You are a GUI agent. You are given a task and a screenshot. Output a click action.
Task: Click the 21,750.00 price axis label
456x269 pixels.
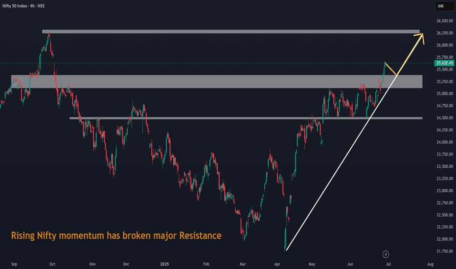tap(445, 251)
